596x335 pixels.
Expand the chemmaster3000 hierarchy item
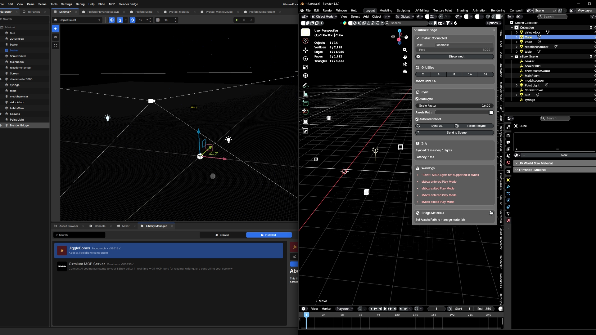[1, 79]
